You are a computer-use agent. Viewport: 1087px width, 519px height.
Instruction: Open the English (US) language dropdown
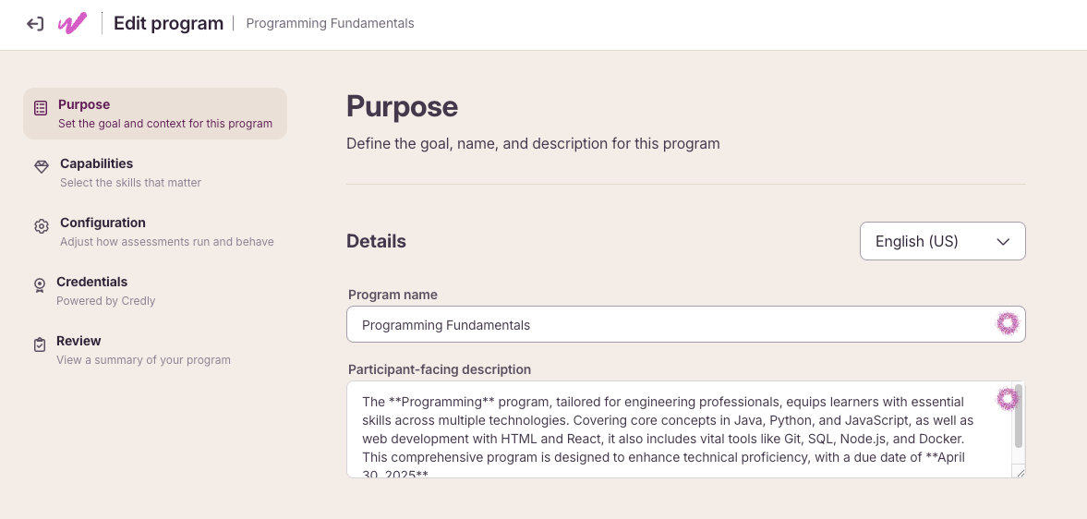[942, 241]
